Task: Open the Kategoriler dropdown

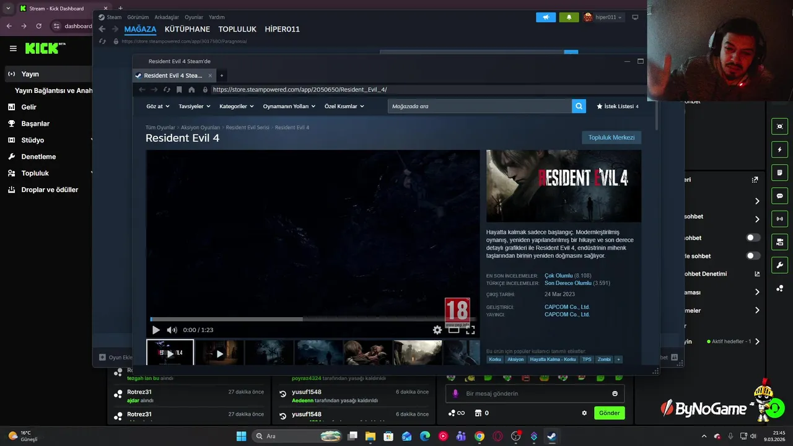Action: [237, 107]
